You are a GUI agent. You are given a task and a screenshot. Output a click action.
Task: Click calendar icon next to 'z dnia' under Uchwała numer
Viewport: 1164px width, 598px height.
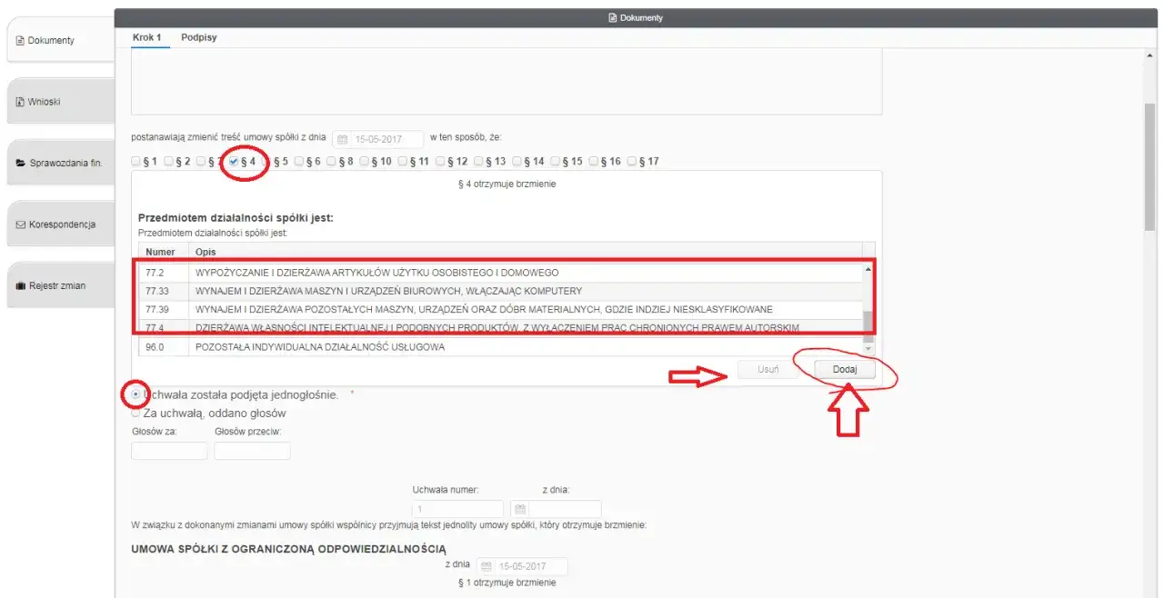coord(519,508)
